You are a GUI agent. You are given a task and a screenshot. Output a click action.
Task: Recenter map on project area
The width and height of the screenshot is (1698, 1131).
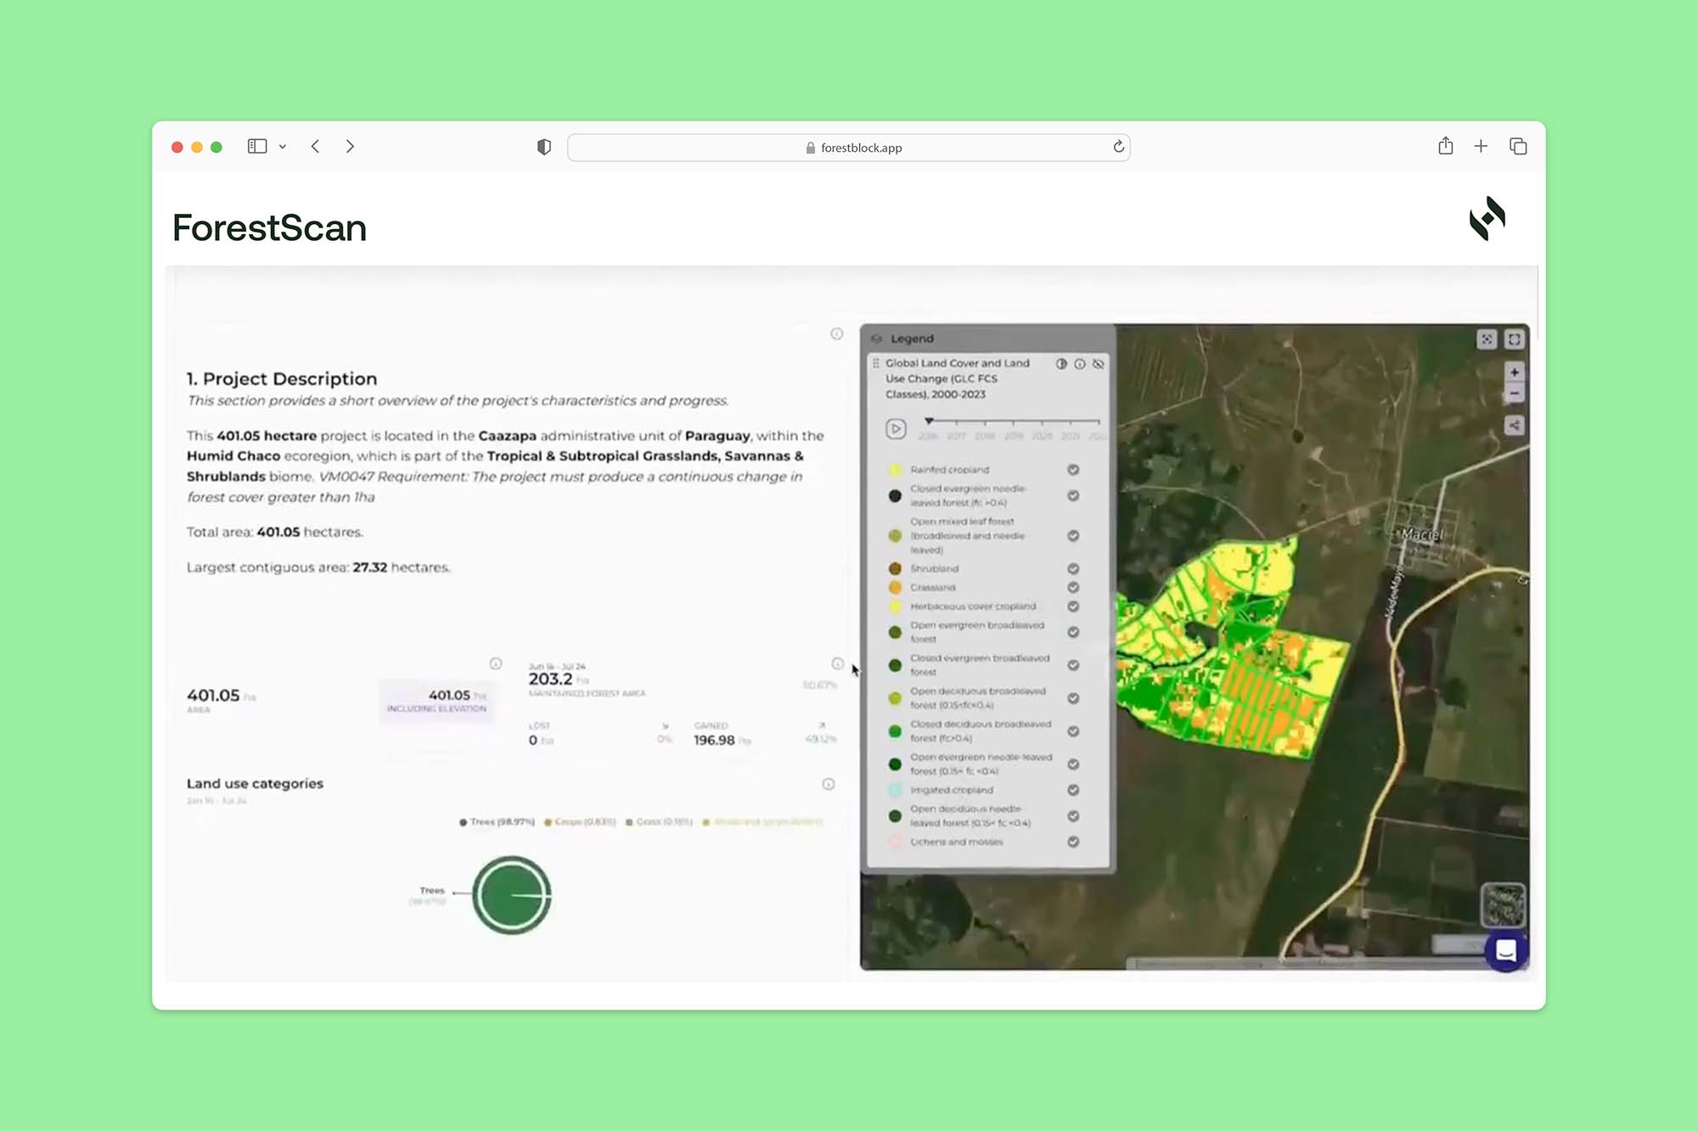tap(1487, 339)
